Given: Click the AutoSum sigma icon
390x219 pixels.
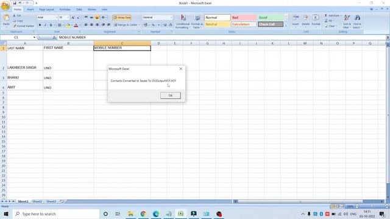Looking at the screenshot, I should pyautogui.click(x=326, y=15).
